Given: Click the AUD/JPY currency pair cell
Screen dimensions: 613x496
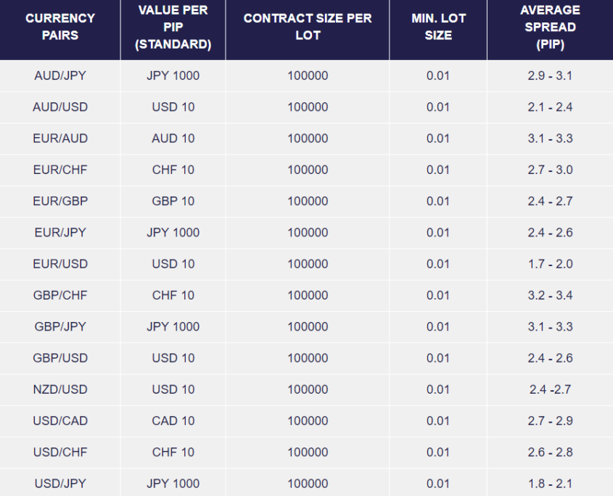Looking at the screenshot, I should (x=60, y=75).
